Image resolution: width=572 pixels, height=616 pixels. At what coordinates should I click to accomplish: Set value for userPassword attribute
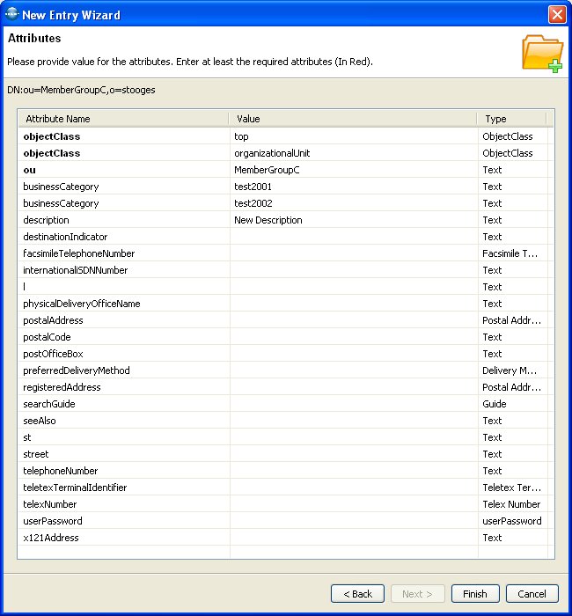pos(352,521)
